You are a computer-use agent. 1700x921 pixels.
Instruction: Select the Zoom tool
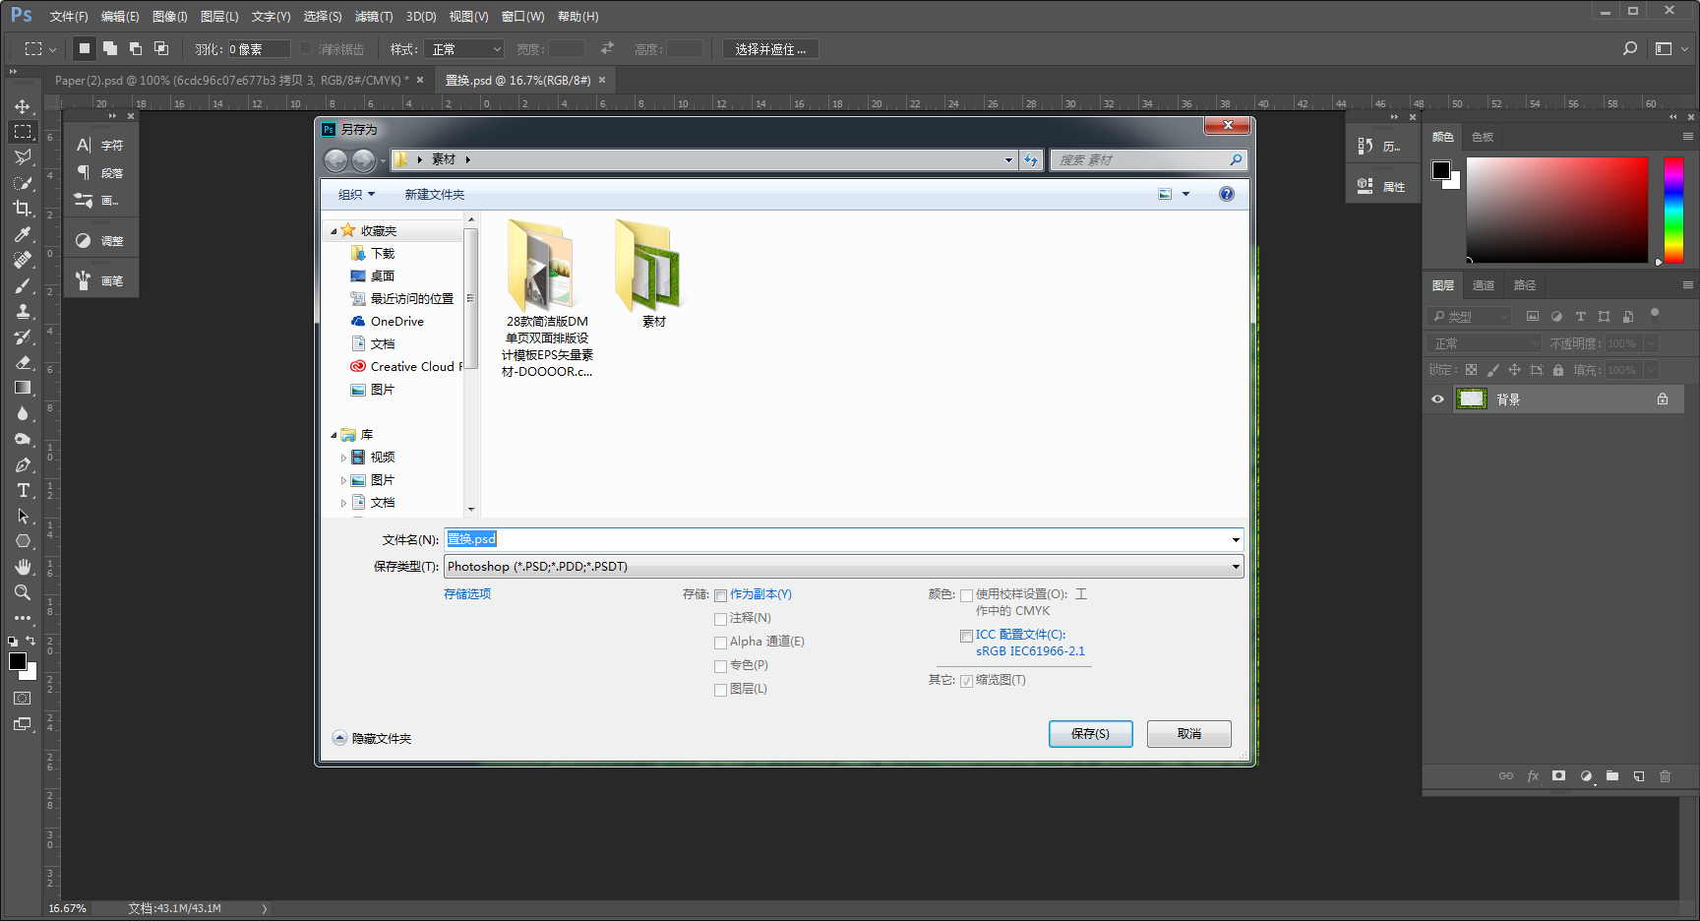coord(23,592)
